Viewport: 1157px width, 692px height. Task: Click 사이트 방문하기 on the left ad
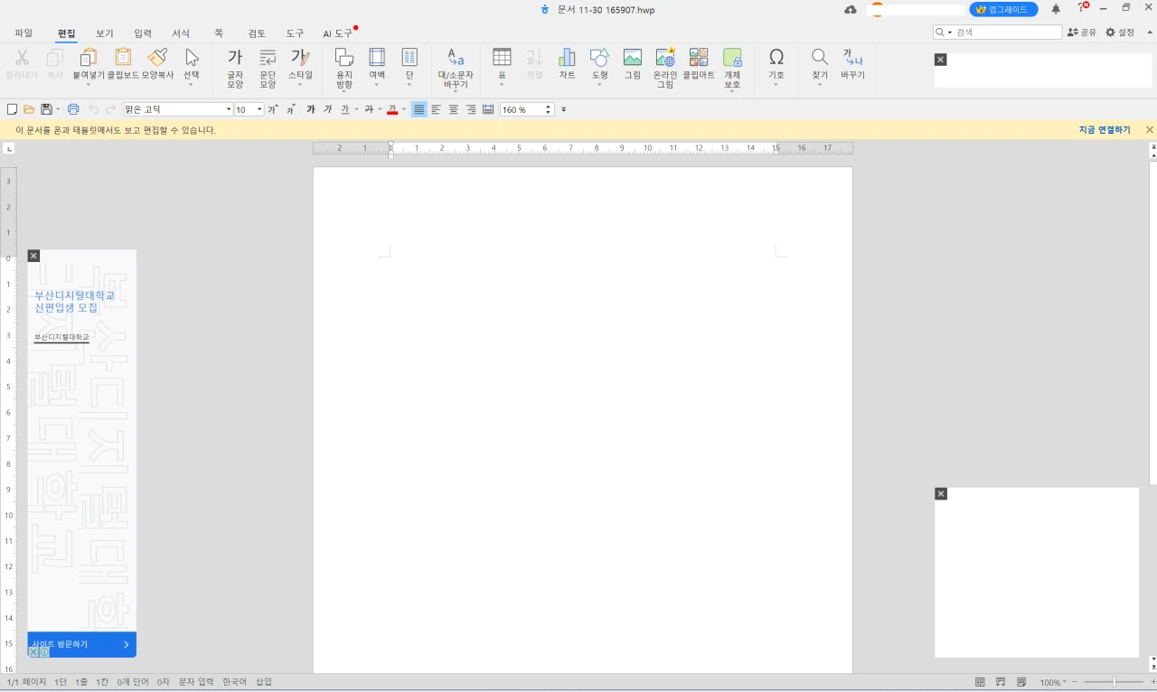[81, 644]
